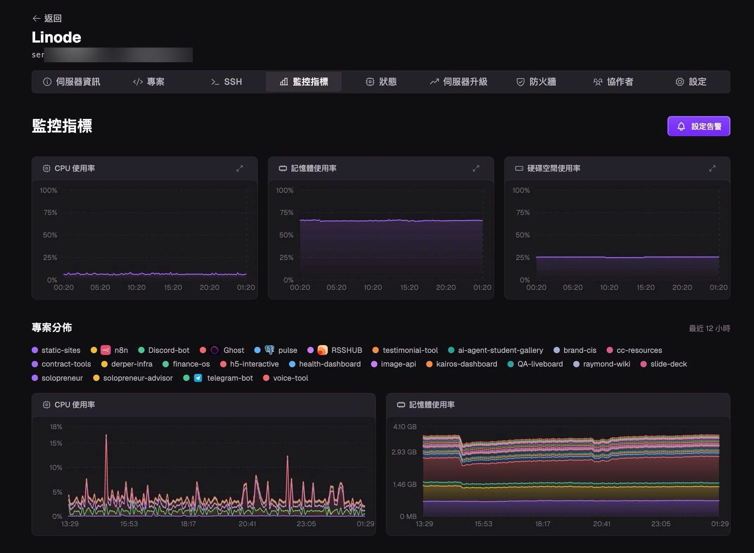
Task: Select the 監控指標 tab
Action: (x=303, y=82)
